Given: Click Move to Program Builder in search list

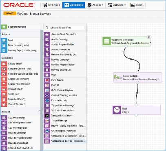Looking at the screenshot, I should (65, 65).
